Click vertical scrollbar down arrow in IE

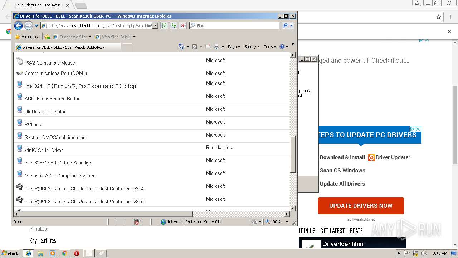tap(292, 208)
